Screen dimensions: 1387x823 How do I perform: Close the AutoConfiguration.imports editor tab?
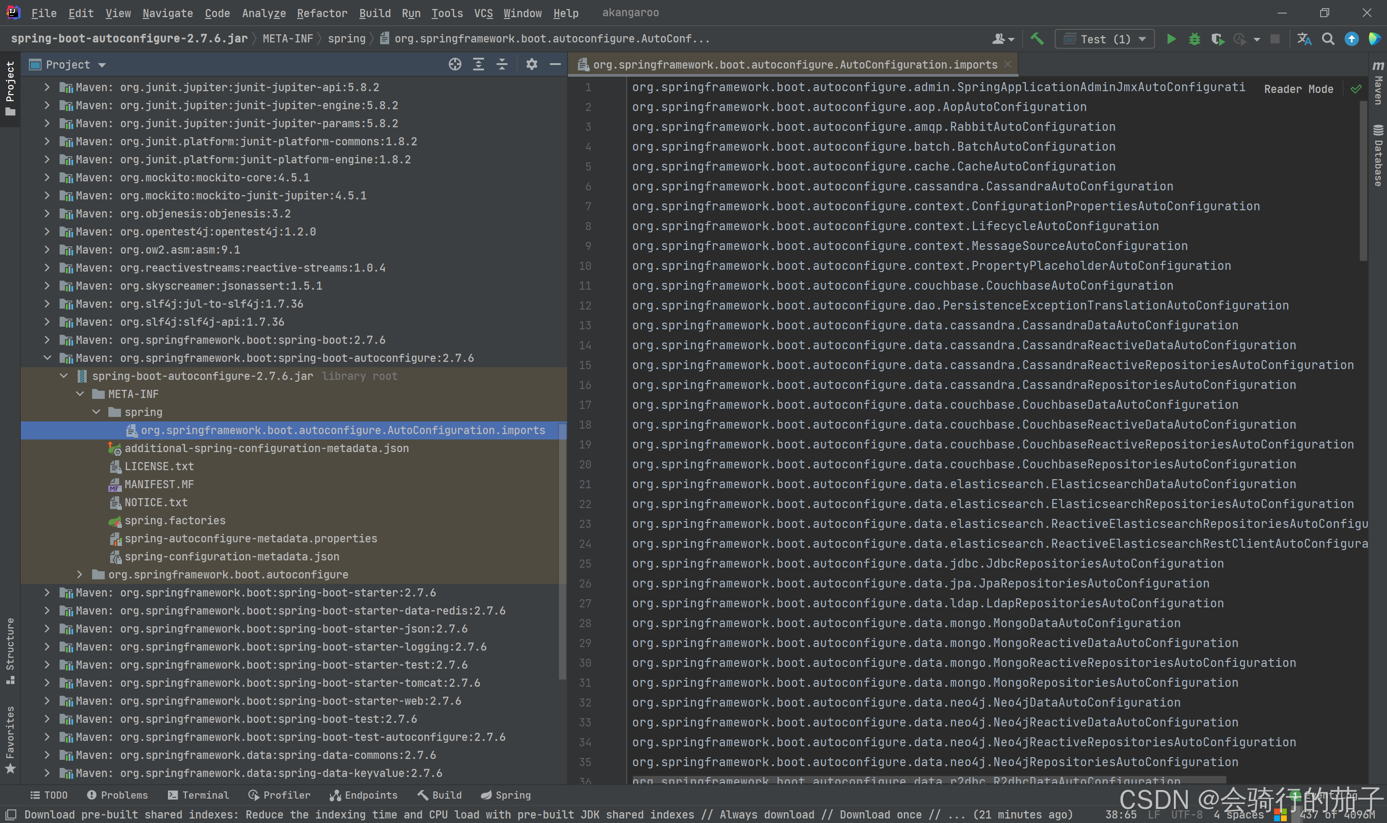1008,65
